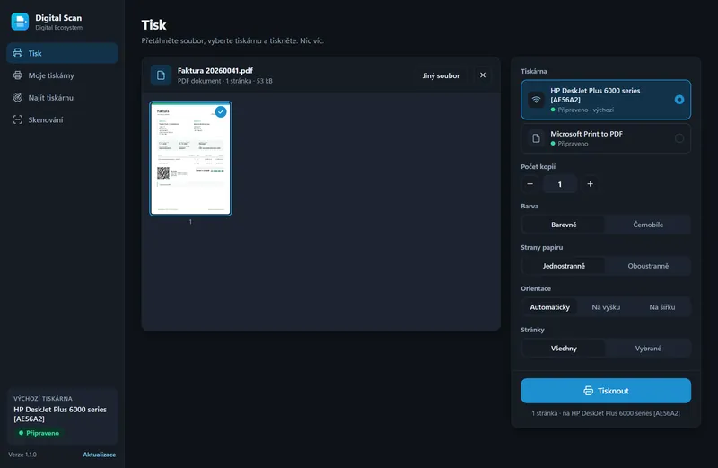718x468 pixels.
Task: Choose Jiný soubor to pick another file
Action: [x=441, y=75]
